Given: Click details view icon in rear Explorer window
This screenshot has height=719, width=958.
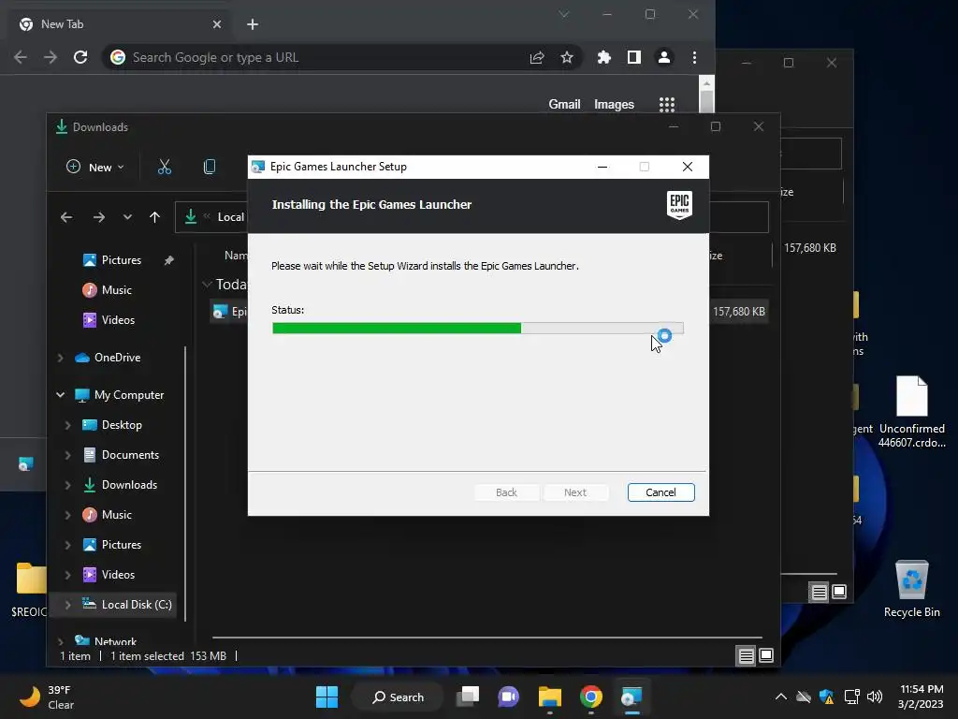Looking at the screenshot, I should tap(819, 592).
